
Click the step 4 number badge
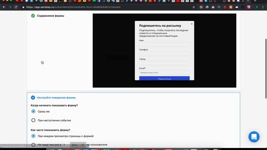tap(33, 97)
